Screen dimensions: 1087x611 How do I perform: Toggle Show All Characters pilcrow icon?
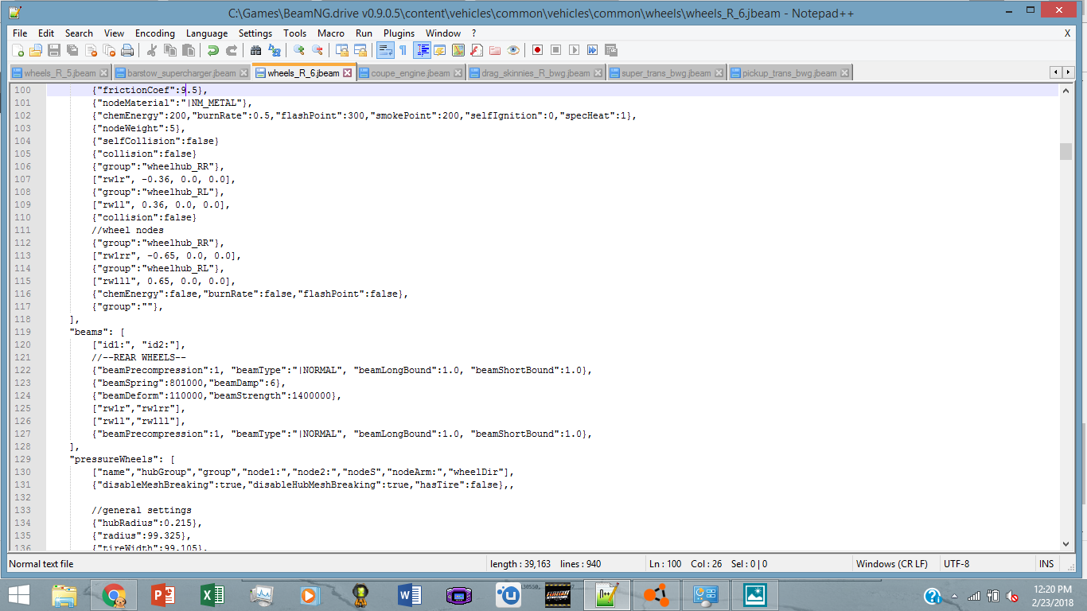[403, 50]
